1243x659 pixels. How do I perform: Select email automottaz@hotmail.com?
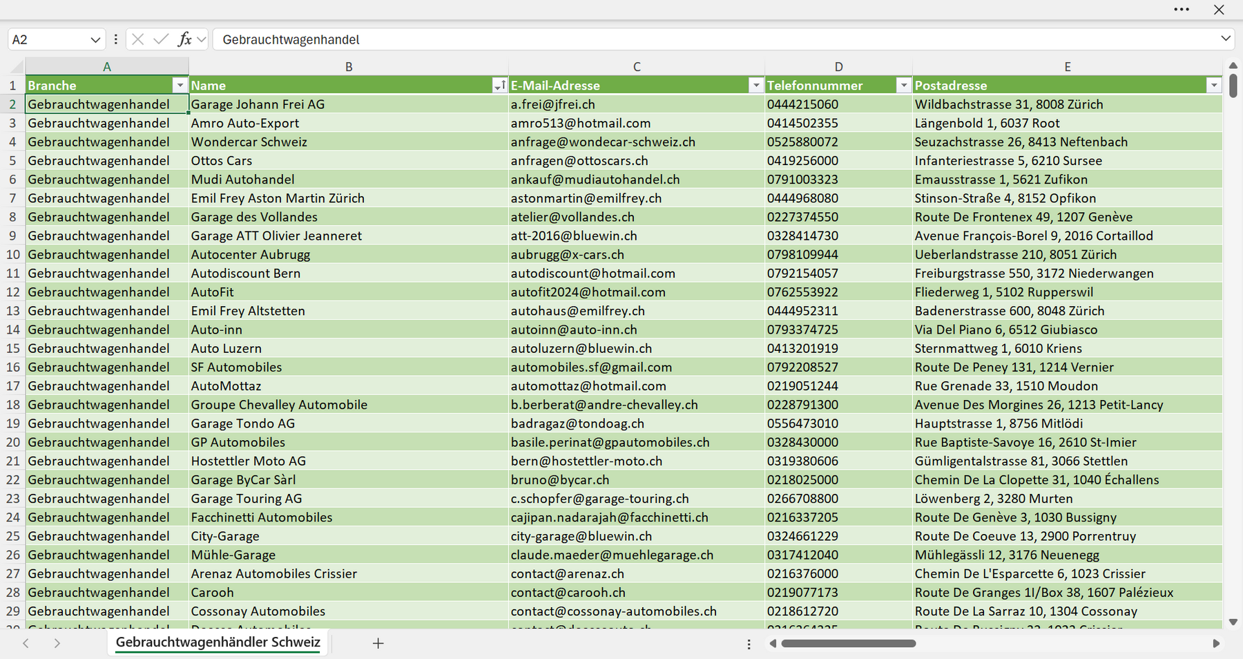[x=637, y=385]
